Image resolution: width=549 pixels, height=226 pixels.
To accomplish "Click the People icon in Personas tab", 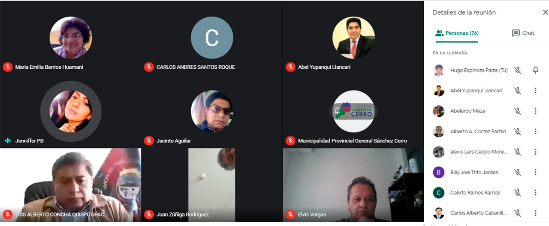I will [439, 33].
